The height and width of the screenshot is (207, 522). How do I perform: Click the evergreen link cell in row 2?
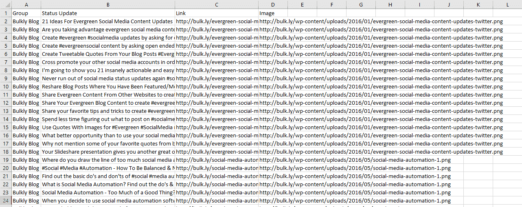217,21
